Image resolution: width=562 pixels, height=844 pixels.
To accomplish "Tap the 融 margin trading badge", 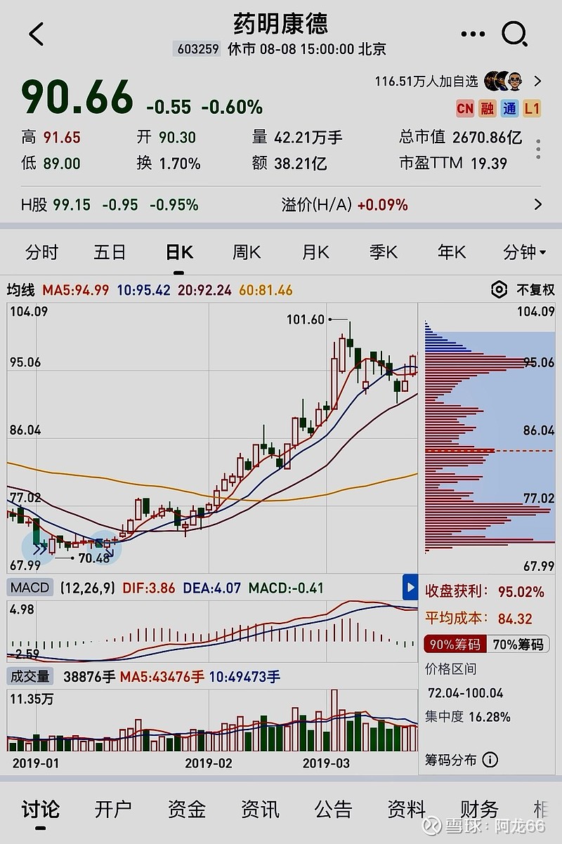I will [488, 108].
